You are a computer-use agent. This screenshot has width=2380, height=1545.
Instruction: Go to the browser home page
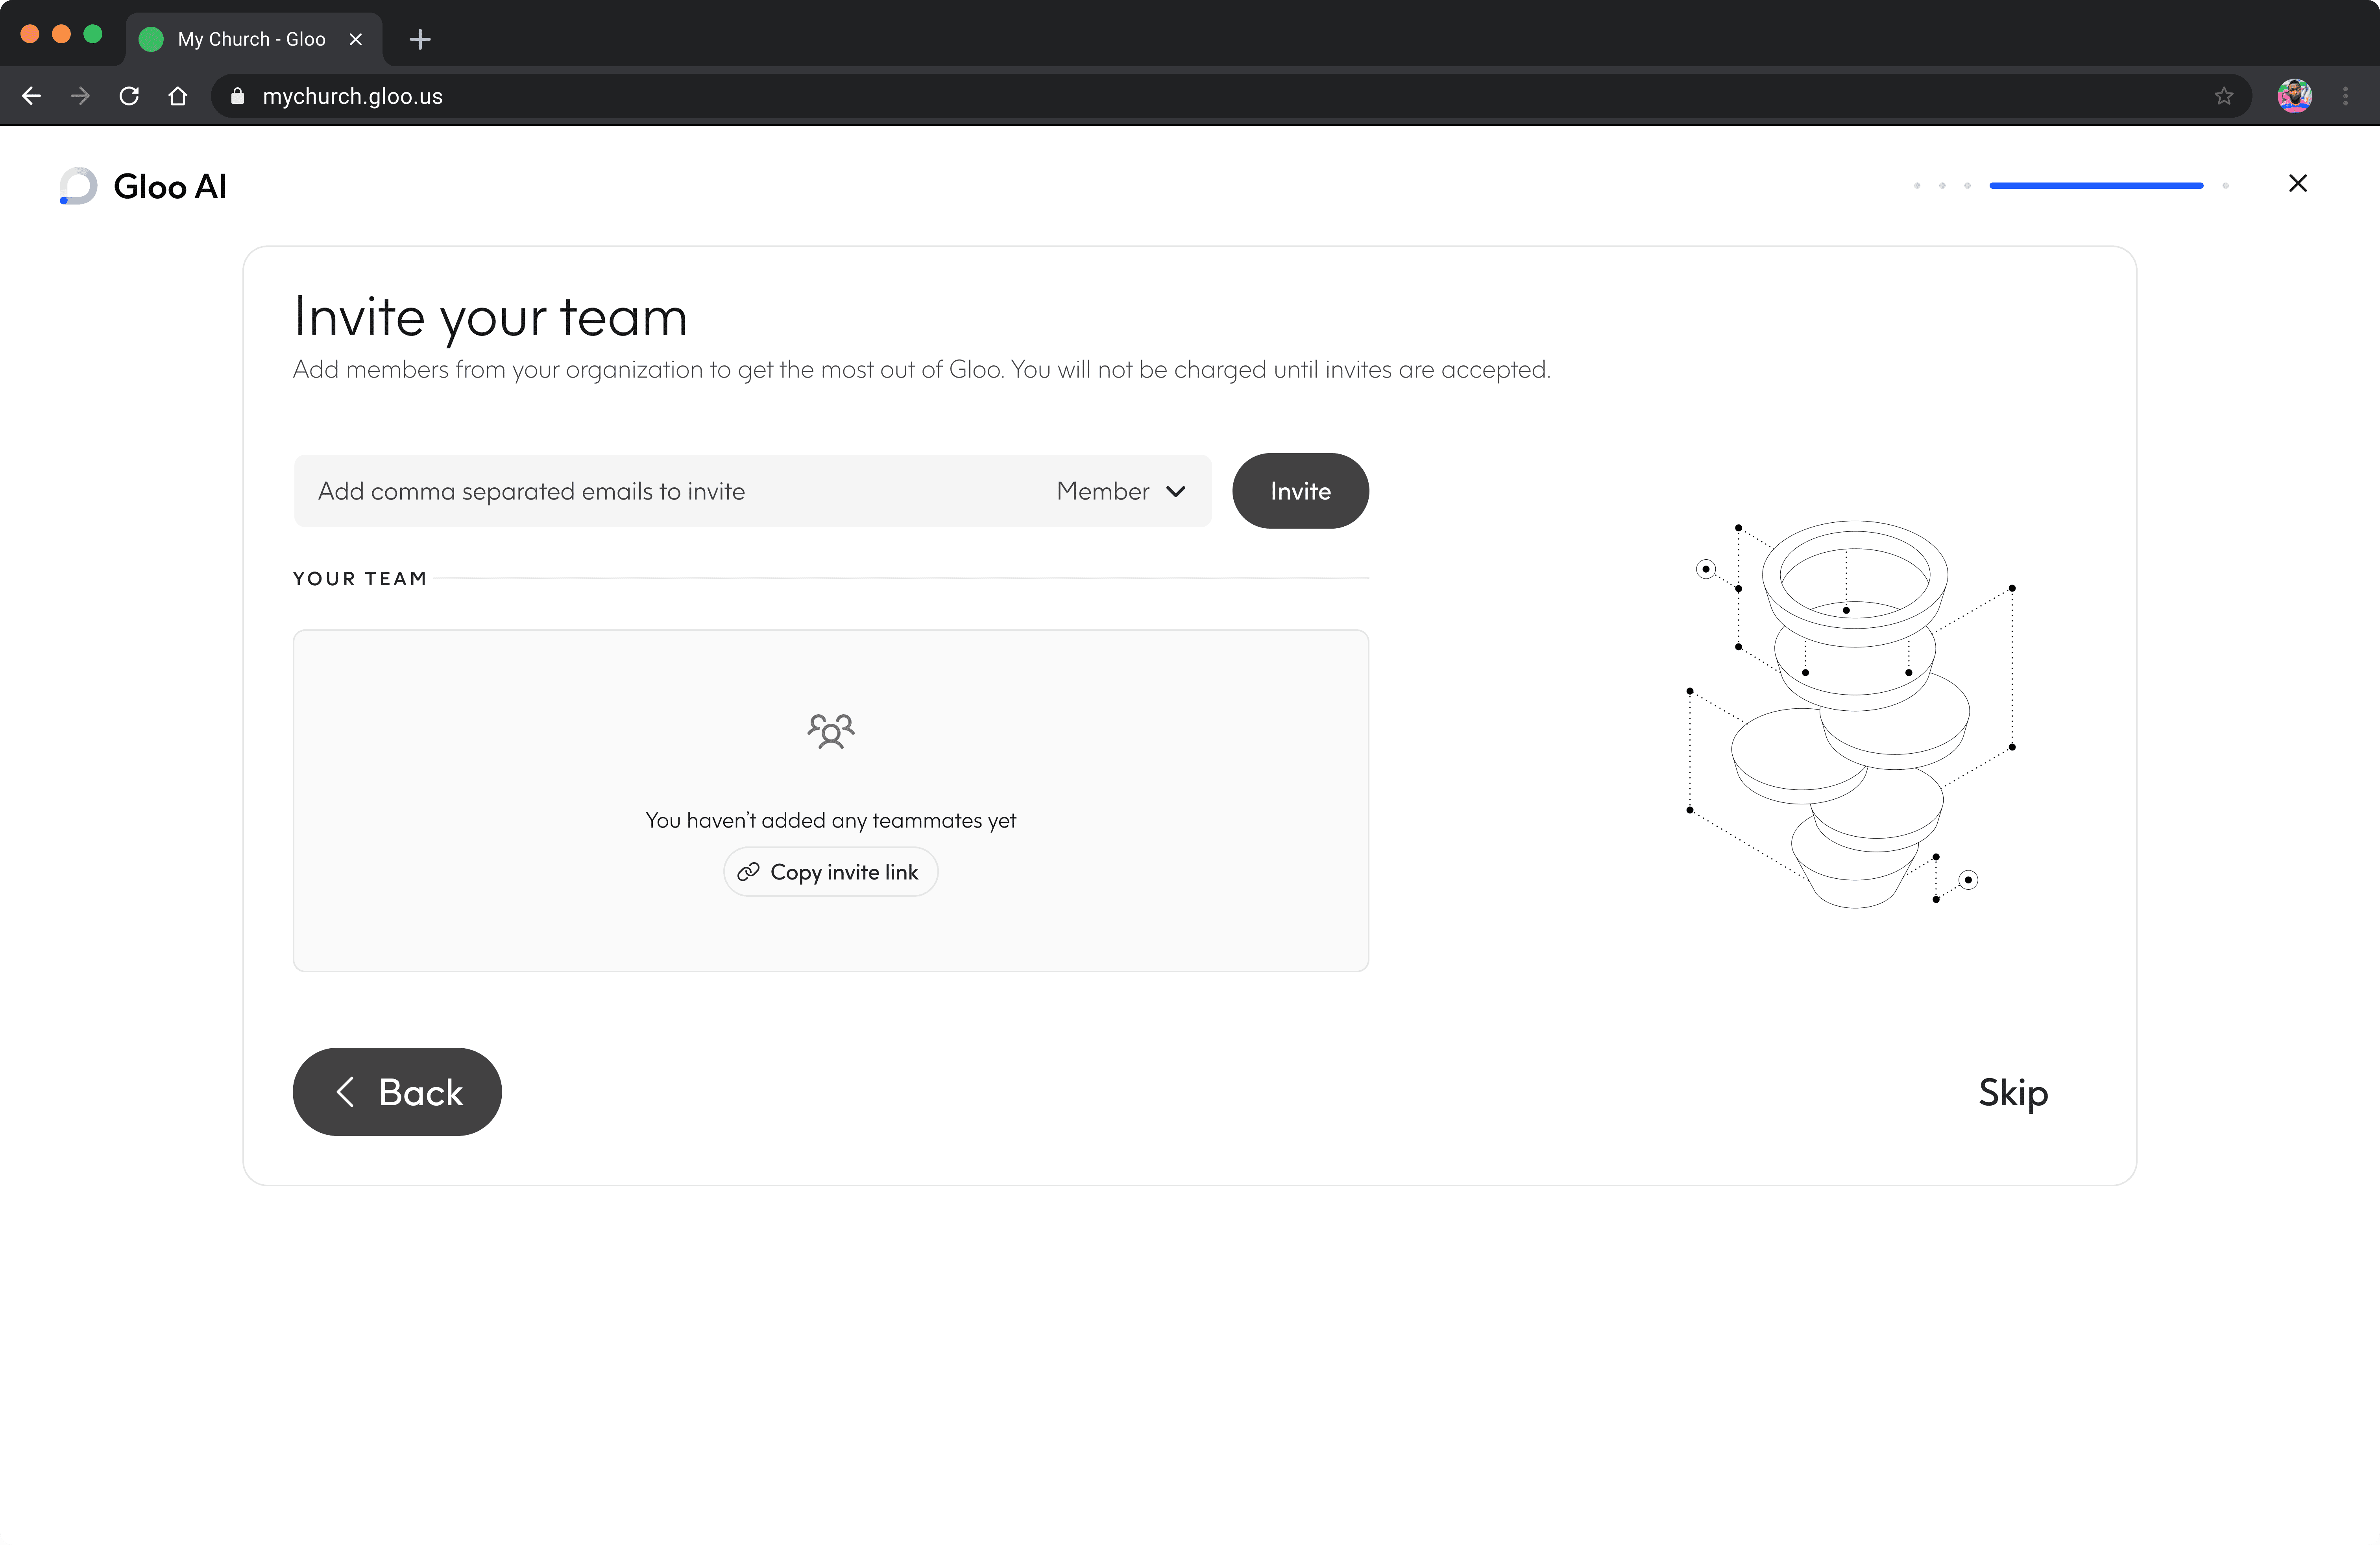(x=178, y=96)
